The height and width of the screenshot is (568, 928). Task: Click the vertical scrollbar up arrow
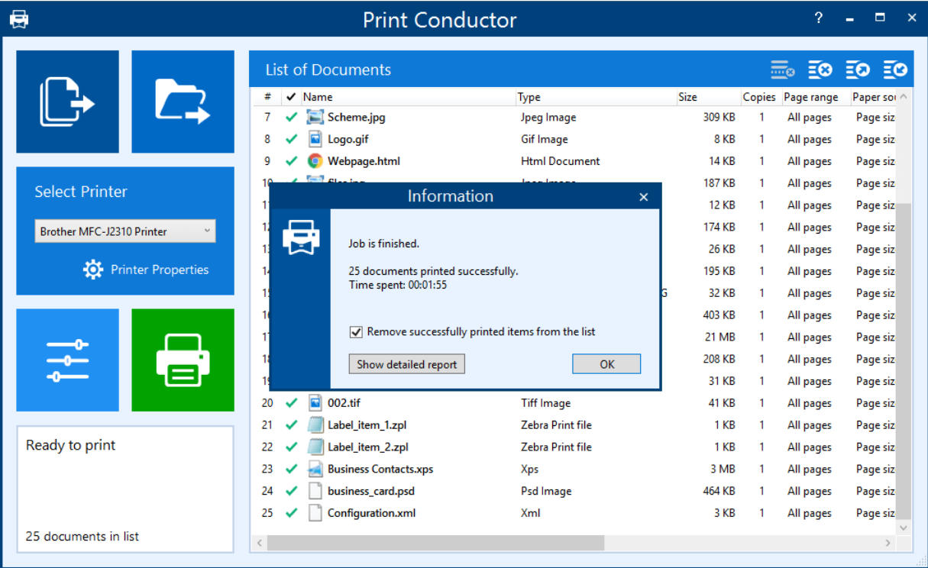[x=904, y=98]
